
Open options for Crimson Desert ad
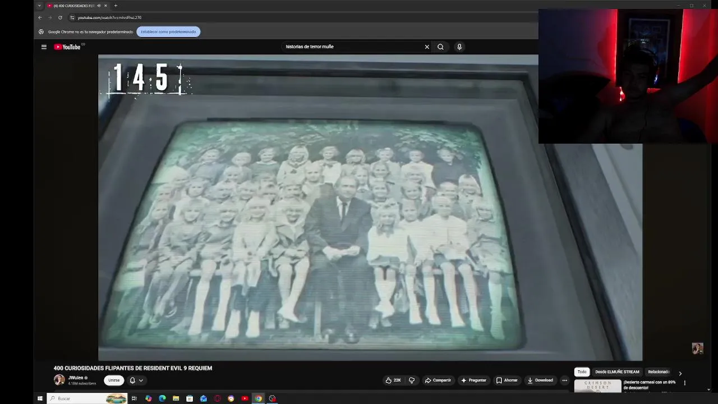(x=685, y=383)
